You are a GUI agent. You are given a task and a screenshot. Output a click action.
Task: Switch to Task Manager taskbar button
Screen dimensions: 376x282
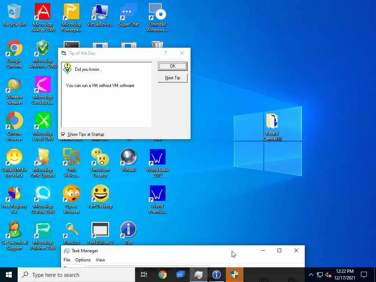click(x=199, y=275)
